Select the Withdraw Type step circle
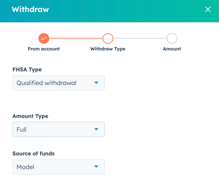Image resolution: width=219 pixels, height=184 pixels. tap(108, 39)
